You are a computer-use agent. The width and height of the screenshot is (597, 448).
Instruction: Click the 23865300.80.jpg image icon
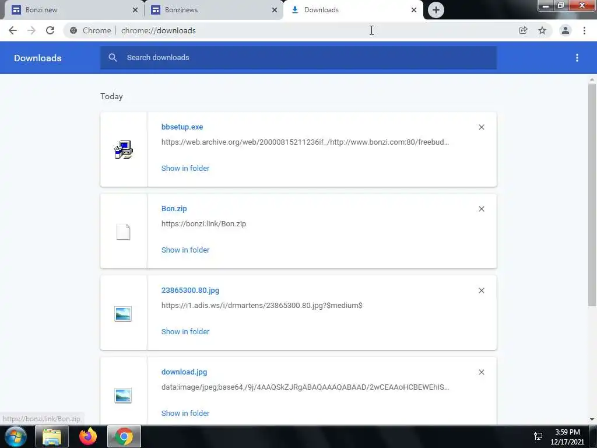point(123,314)
